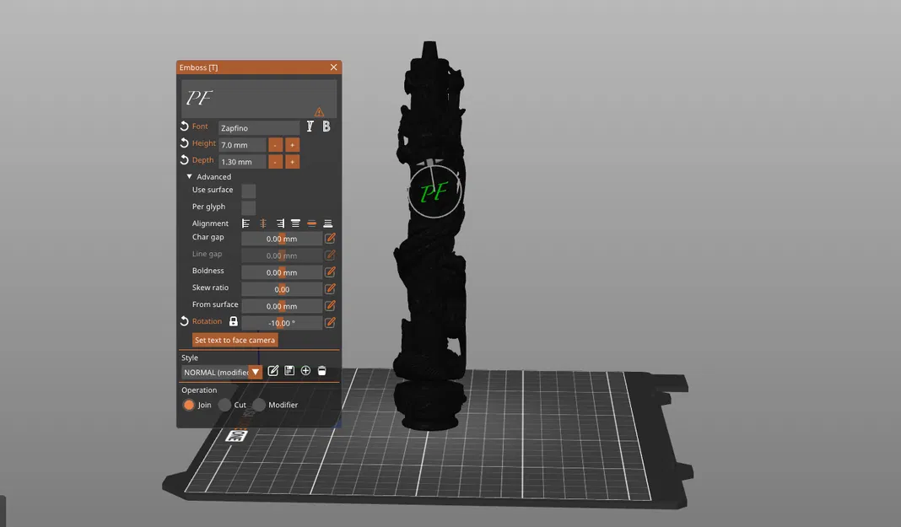Add a new style
This screenshot has width=901, height=527.
[x=305, y=371]
